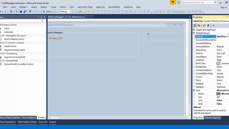Screen dimensions: 229x129
Task: Open the Server Explorer tab
Action: click(x=29, y=118)
